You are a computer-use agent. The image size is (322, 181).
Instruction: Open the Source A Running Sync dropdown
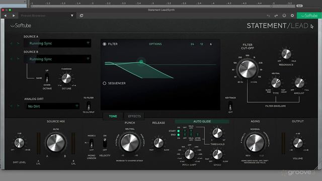tap(57, 43)
